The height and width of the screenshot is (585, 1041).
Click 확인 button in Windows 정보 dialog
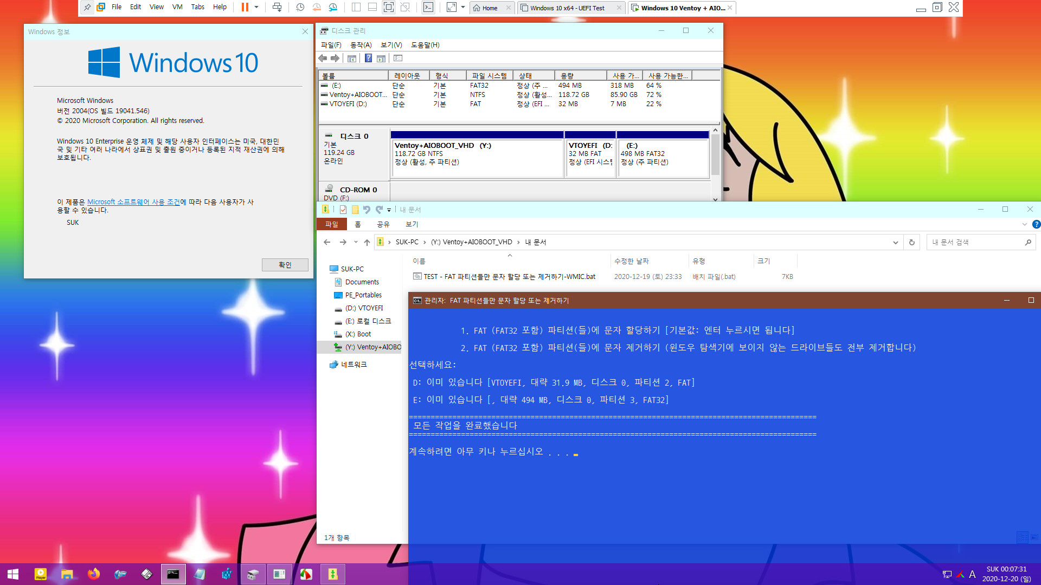pyautogui.click(x=285, y=265)
